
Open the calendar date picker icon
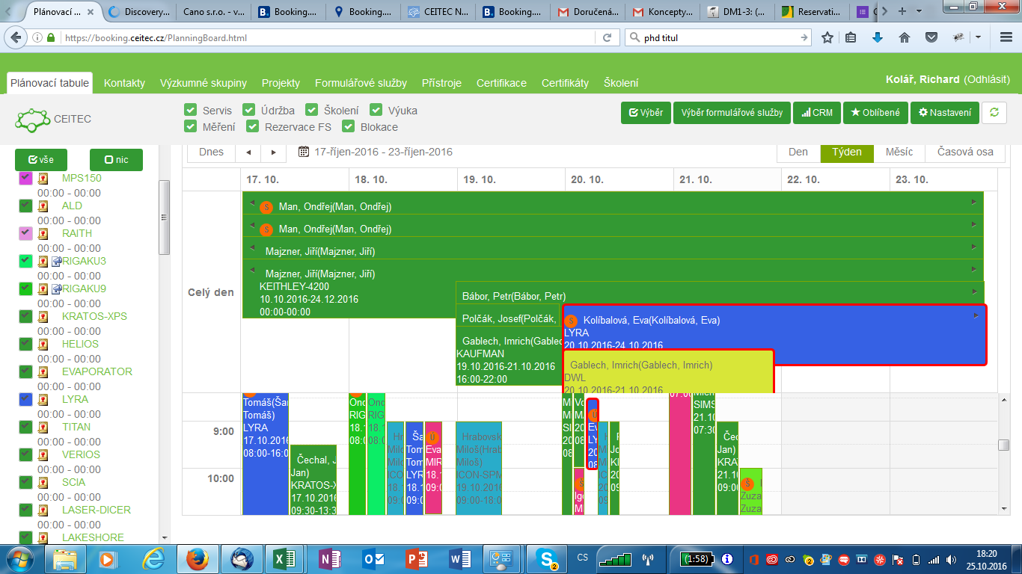tap(304, 152)
